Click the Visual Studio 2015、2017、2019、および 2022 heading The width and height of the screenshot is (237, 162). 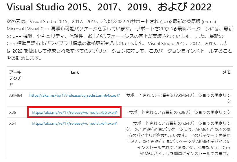(109, 7)
